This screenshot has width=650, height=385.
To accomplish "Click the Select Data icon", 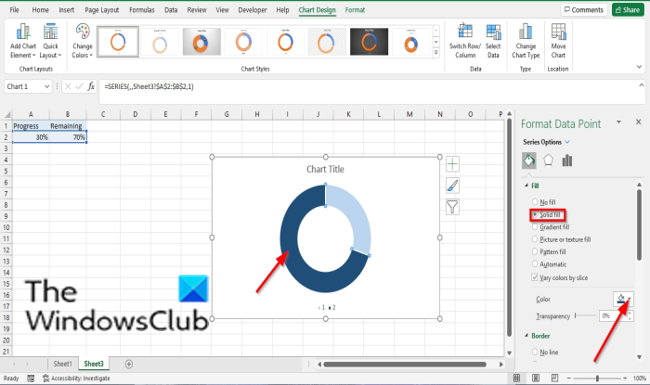I will click(x=493, y=32).
